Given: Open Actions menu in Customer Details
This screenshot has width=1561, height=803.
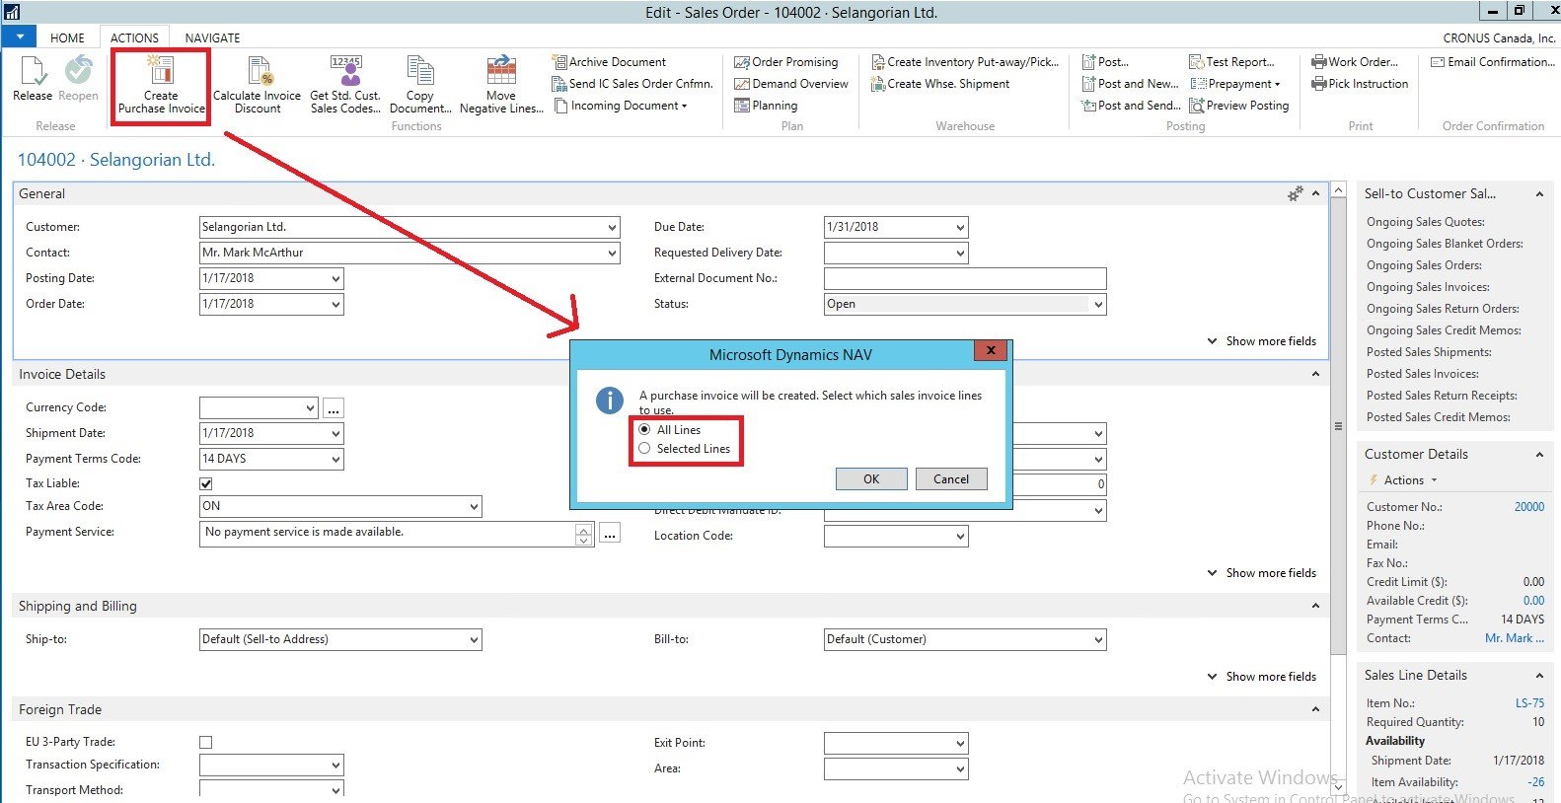Looking at the screenshot, I should [x=1404, y=480].
